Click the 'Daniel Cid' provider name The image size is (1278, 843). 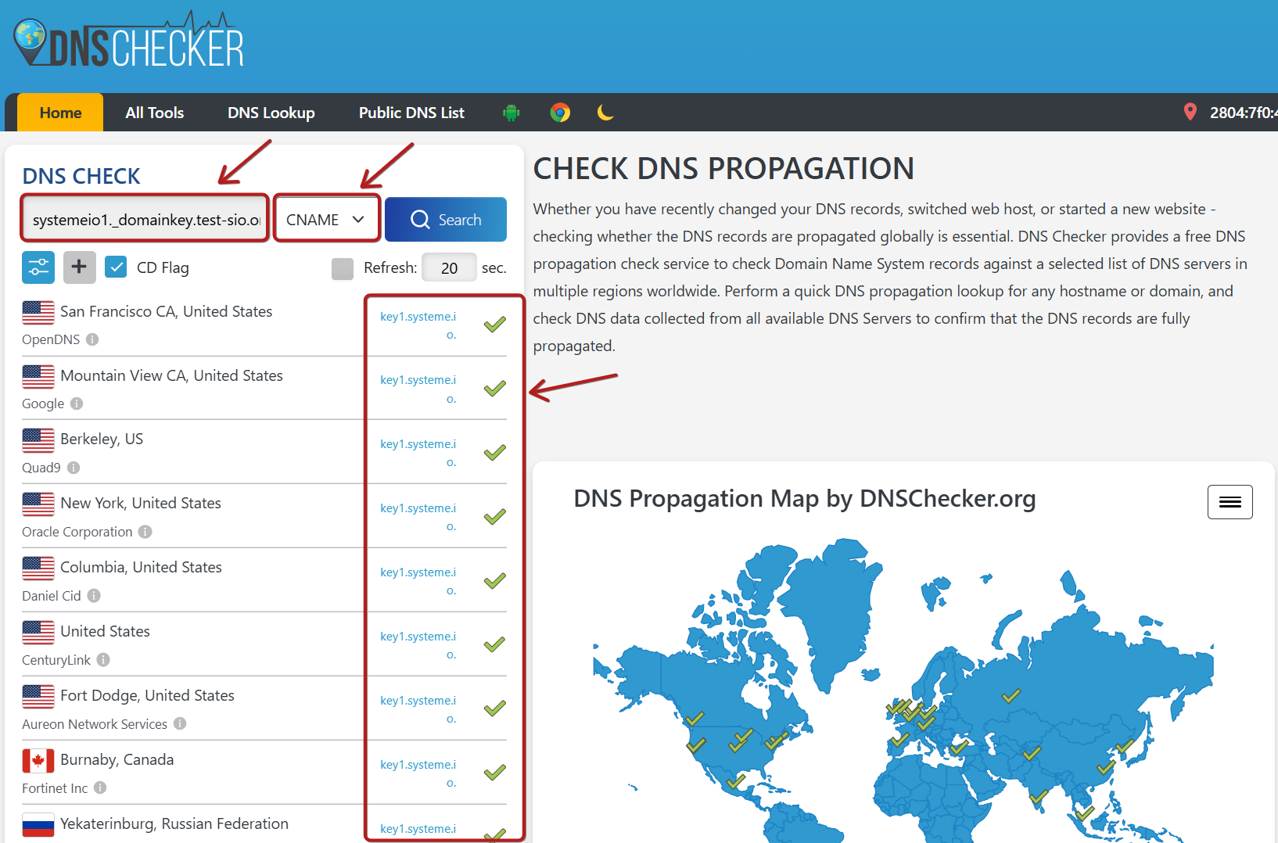pyautogui.click(x=52, y=596)
